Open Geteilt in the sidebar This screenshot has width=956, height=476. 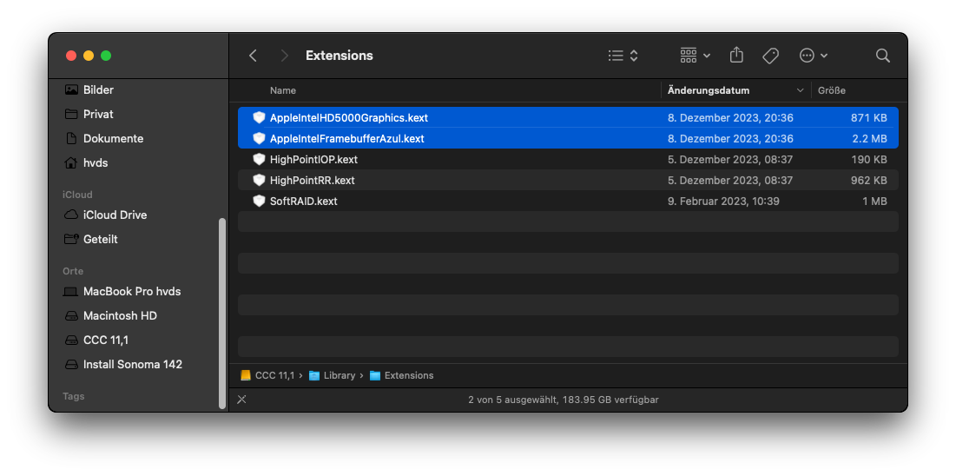click(x=100, y=239)
